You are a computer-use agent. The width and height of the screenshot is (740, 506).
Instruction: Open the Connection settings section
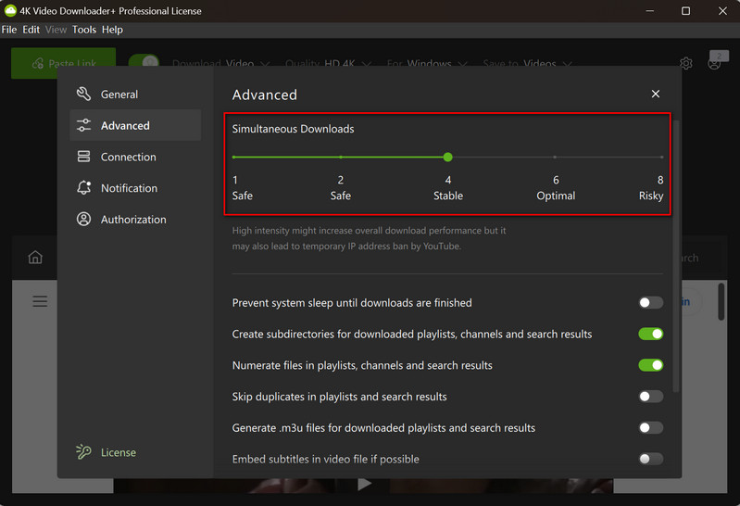135,157
